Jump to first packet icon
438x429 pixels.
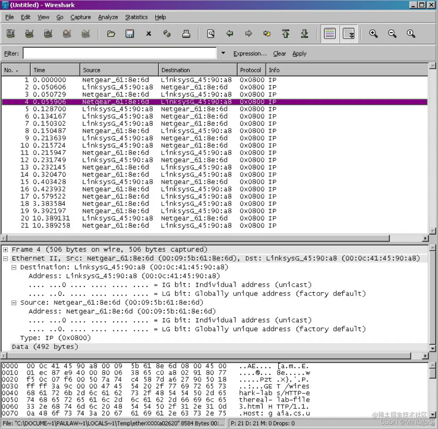tap(285, 34)
